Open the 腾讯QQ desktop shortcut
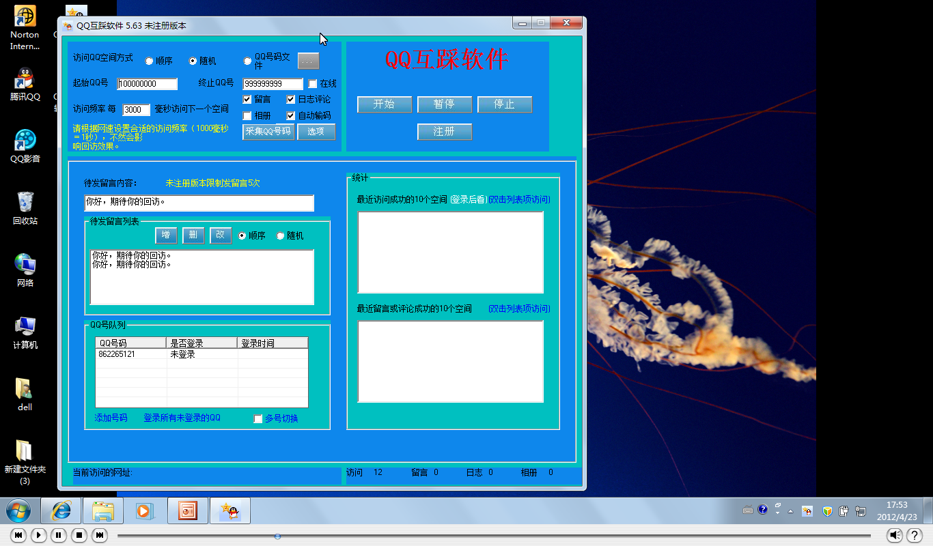The height and width of the screenshot is (546, 933). point(25,85)
